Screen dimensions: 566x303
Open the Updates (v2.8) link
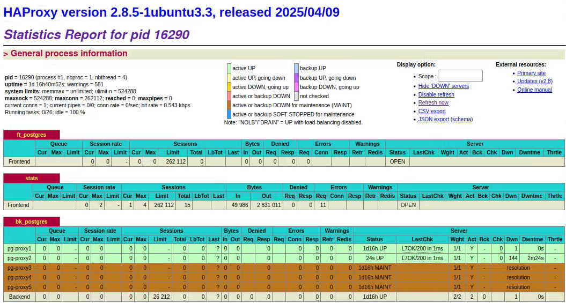pyautogui.click(x=534, y=82)
